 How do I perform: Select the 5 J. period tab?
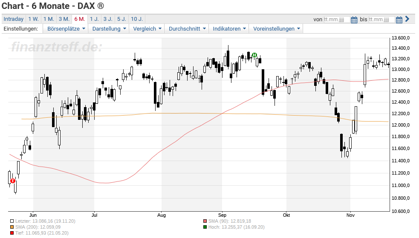(x=121, y=19)
